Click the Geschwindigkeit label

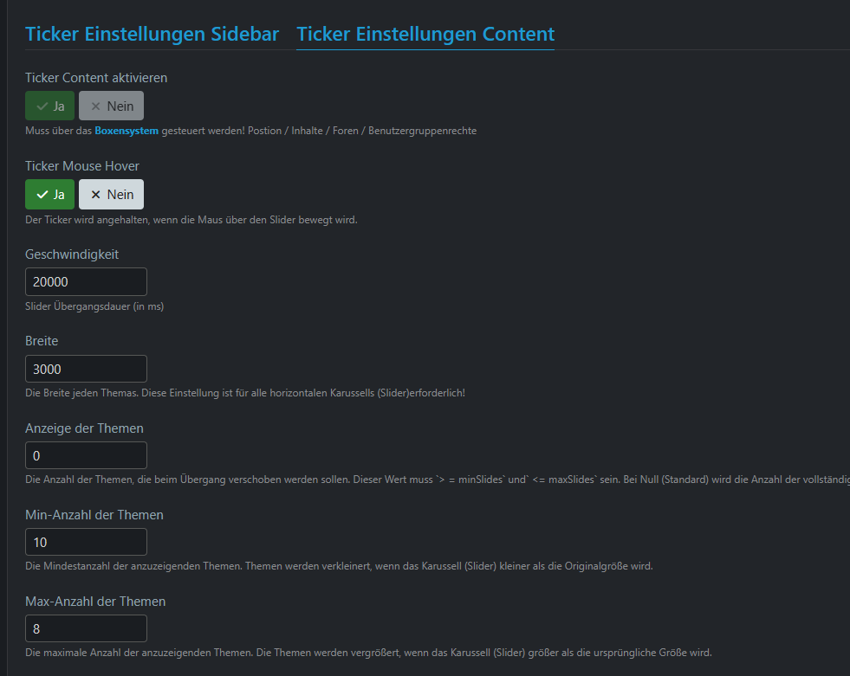point(72,254)
